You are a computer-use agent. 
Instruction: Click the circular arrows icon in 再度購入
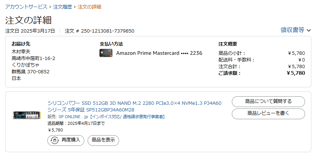tap(55, 140)
